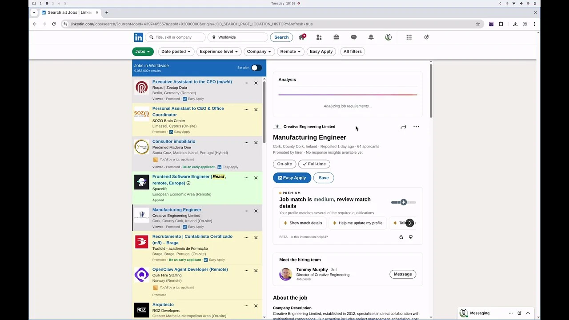The image size is (569, 320).
Task: Open LinkedIn Home feed icon
Action: (x=302, y=37)
